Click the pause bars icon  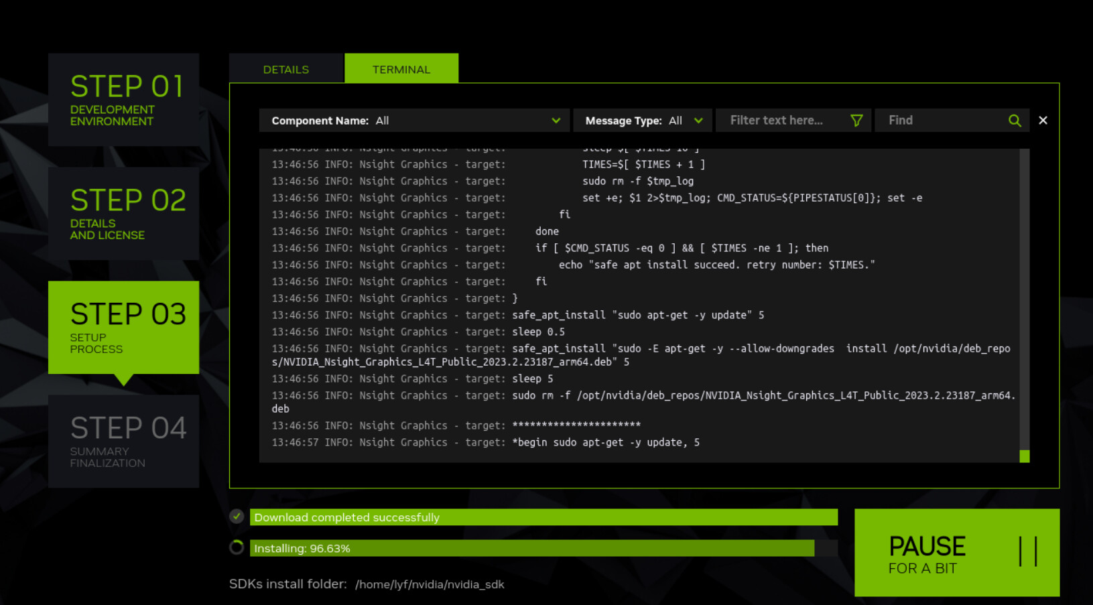point(1027,552)
